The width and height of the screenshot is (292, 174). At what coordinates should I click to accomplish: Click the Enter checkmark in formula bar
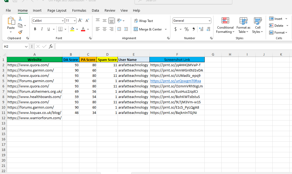(44, 46)
